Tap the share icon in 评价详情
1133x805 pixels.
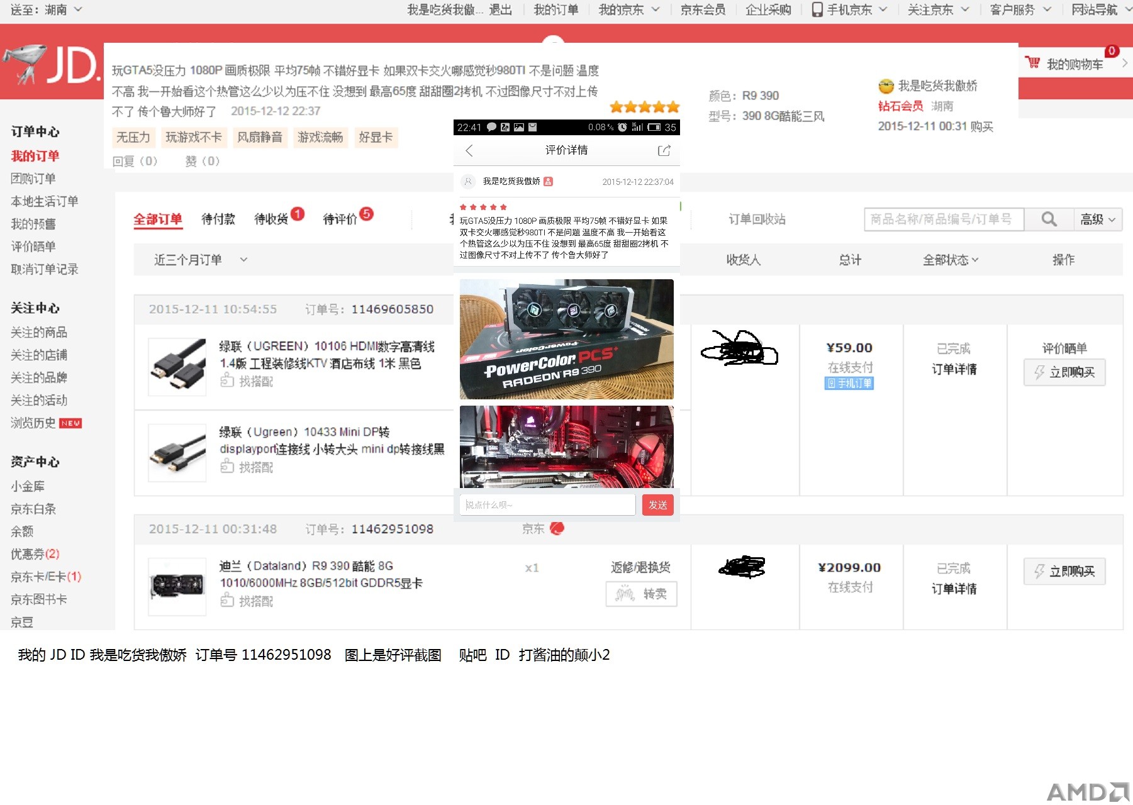pyautogui.click(x=664, y=150)
